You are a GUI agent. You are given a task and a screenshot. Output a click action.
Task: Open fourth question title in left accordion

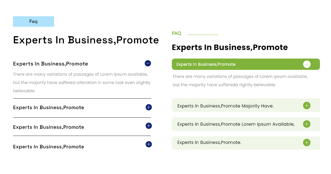click(x=49, y=147)
